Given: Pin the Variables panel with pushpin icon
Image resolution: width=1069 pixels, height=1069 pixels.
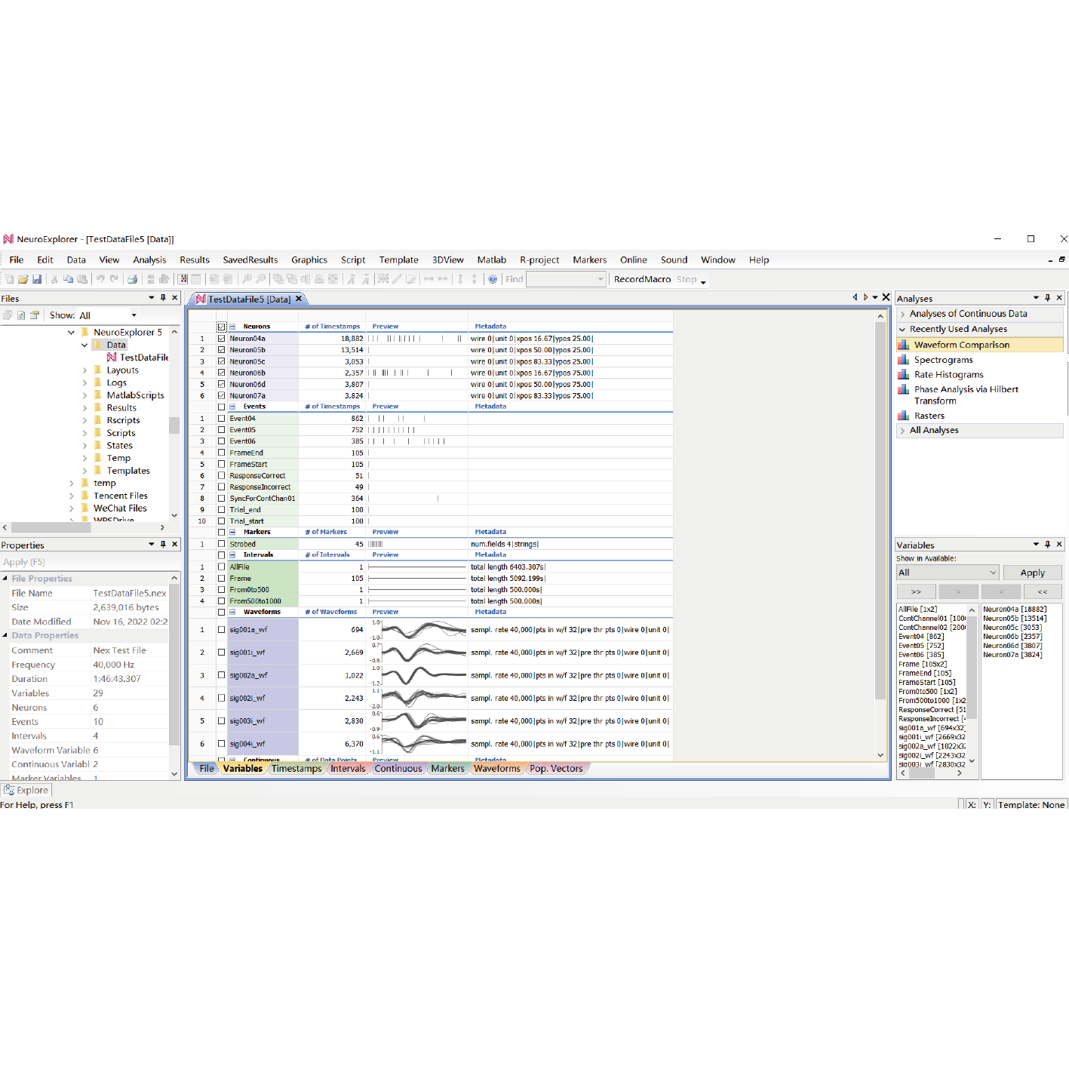Looking at the screenshot, I should click(1047, 544).
